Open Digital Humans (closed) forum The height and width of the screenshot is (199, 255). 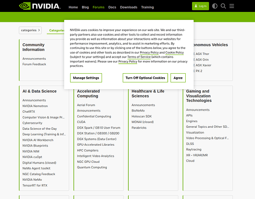tap(39, 163)
